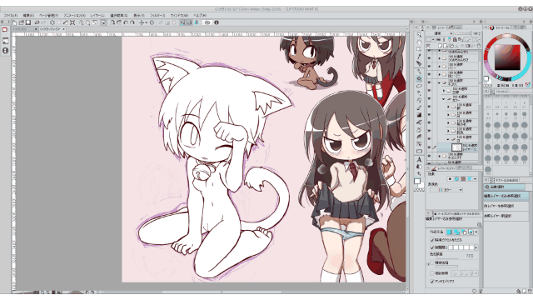Click the selected layer's thumbnail in the Layer panel

click(456, 147)
